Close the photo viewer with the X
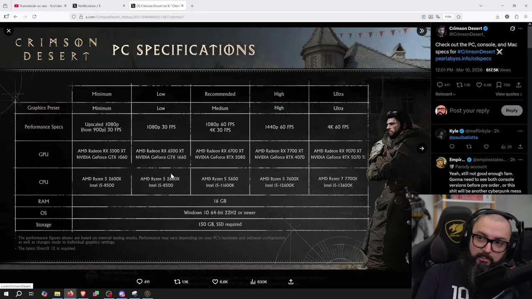Image resolution: width=532 pixels, height=299 pixels. (8, 31)
